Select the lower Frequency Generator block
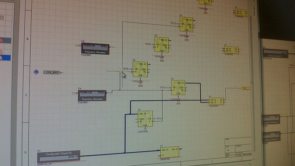 [92, 96]
